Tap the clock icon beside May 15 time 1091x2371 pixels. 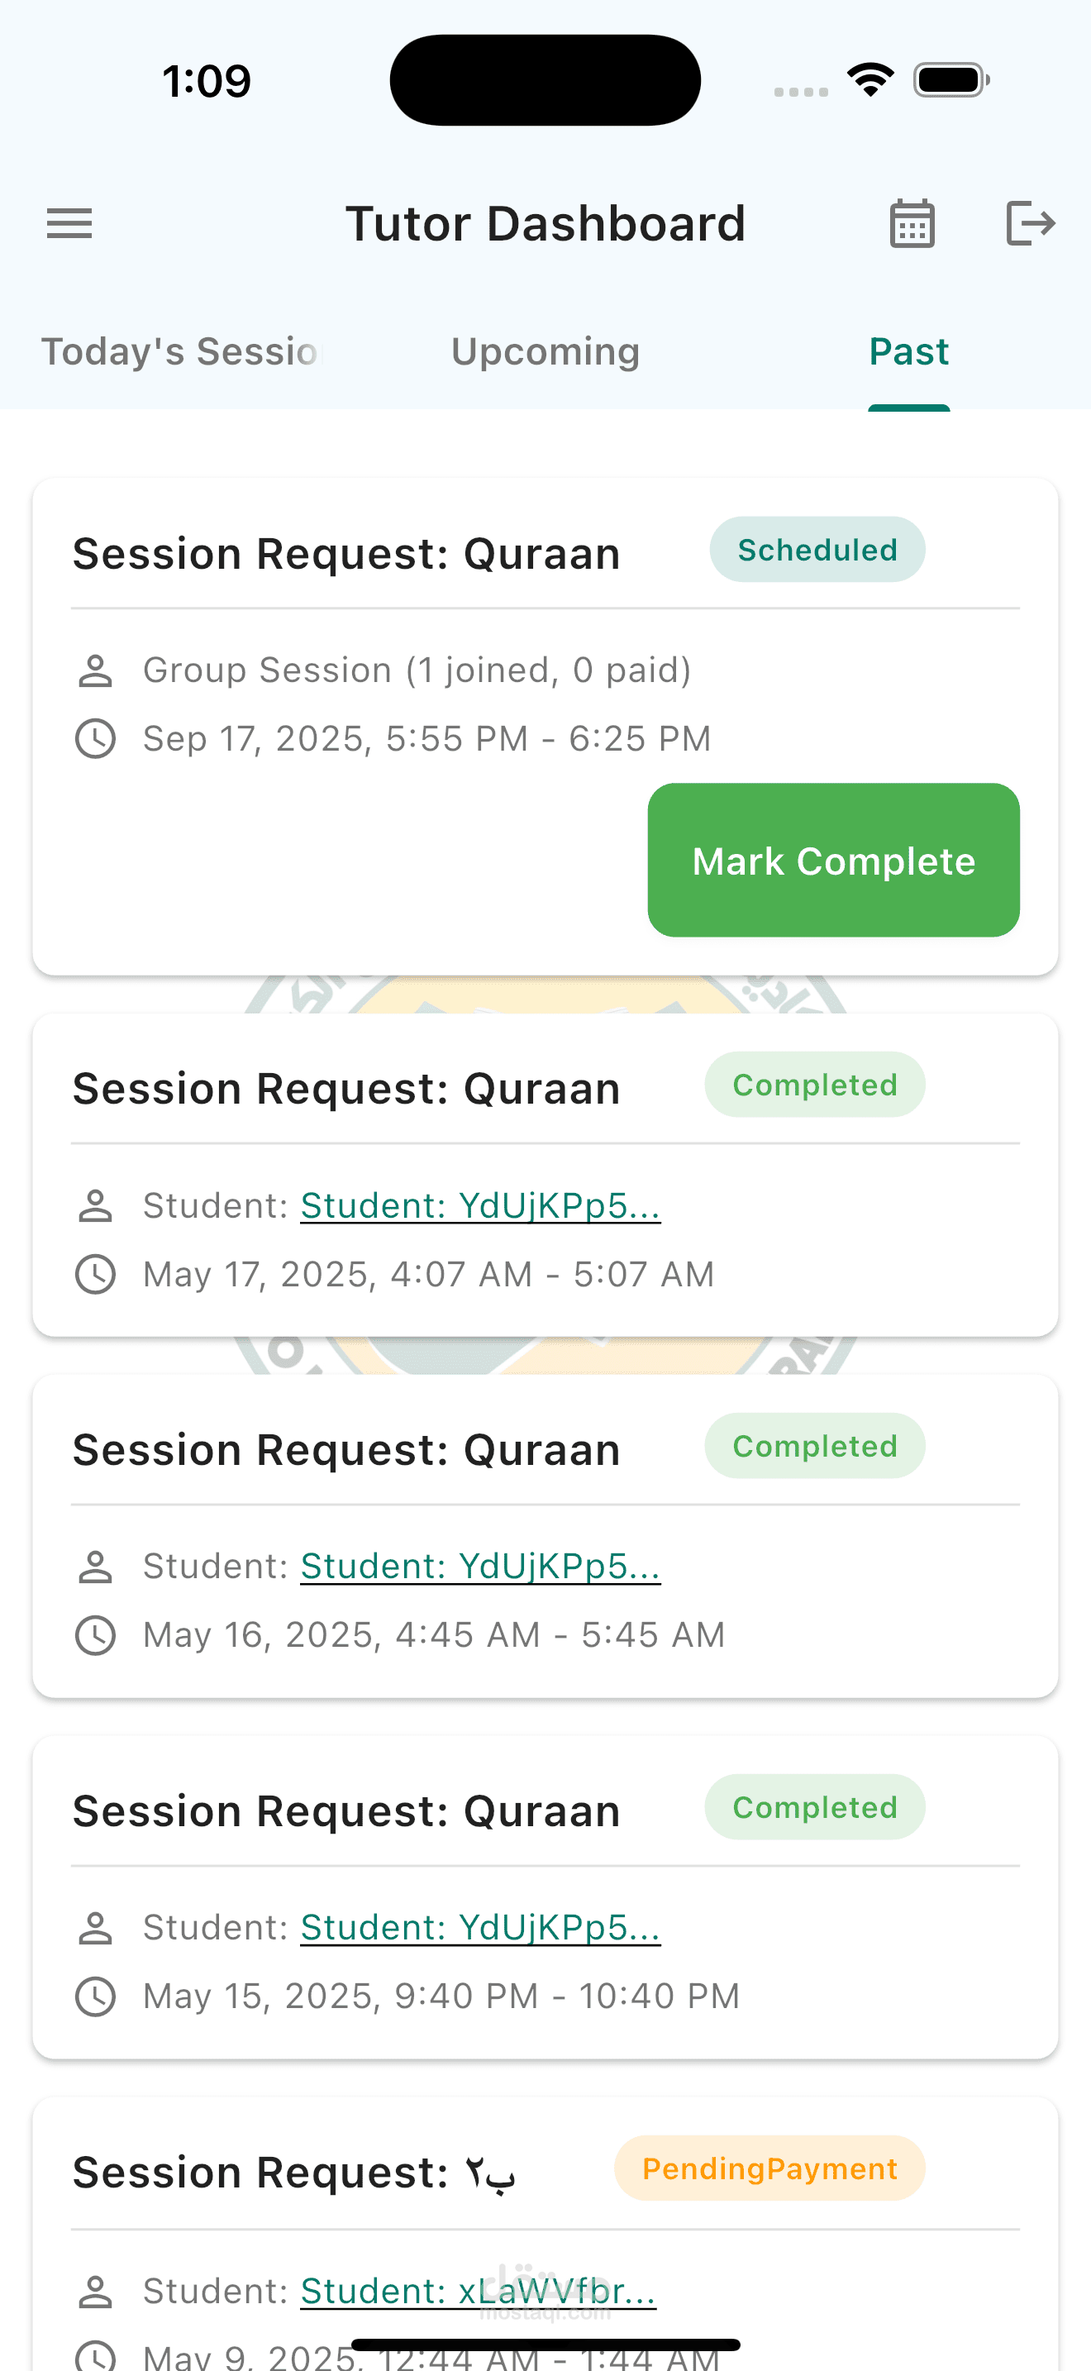coord(95,1997)
